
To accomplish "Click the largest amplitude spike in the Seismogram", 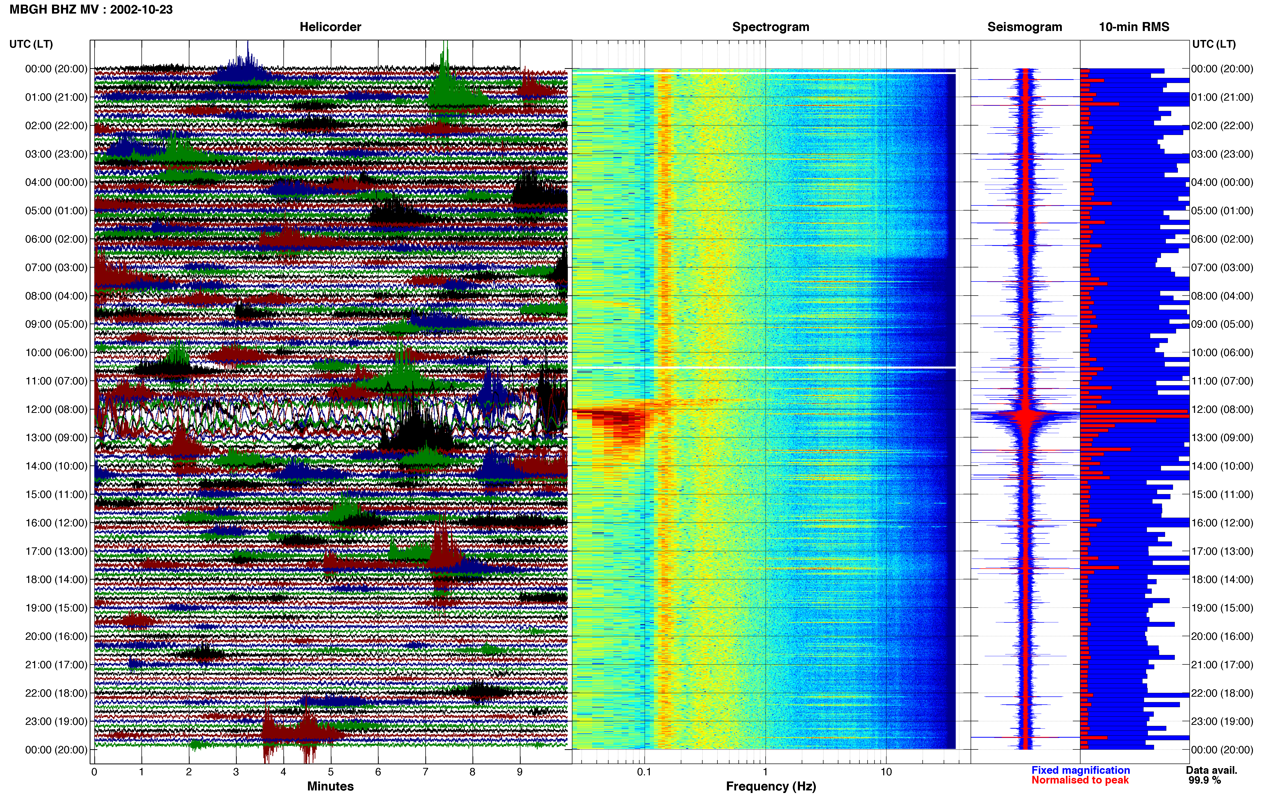I will click(x=1025, y=415).
